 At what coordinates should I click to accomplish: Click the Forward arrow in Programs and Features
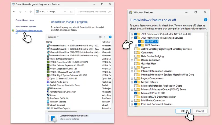click(20, 12)
